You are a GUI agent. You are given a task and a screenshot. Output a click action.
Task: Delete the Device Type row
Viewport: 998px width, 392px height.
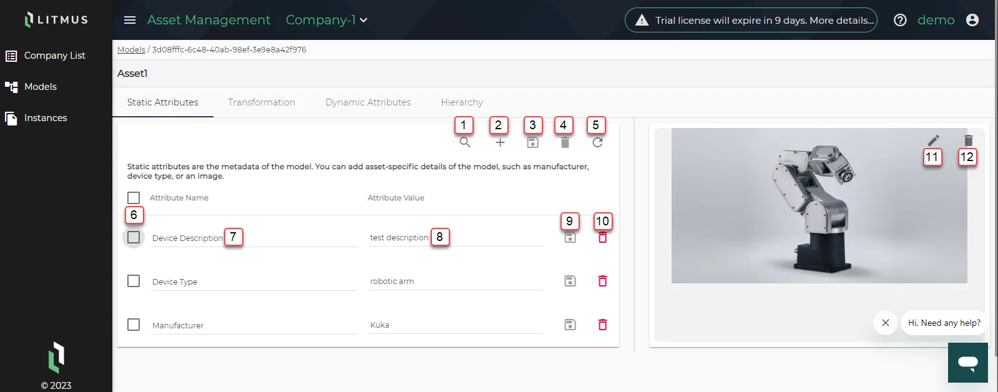(602, 281)
